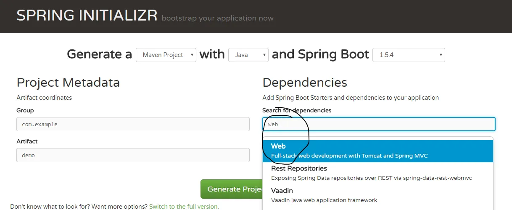512x210 pixels.
Task: Open the Spring Boot version 1.5.4 dropdown
Action: tap(409, 55)
